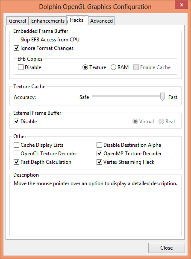191x259 pixels.
Task: Click the Embedded Frame Buffer group title
Action: pyautogui.click(x=41, y=31)
